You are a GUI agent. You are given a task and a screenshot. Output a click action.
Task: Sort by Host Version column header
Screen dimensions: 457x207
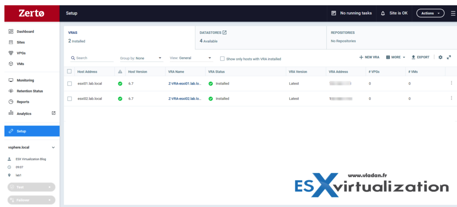pyautogui.click(x=137, y=72)
